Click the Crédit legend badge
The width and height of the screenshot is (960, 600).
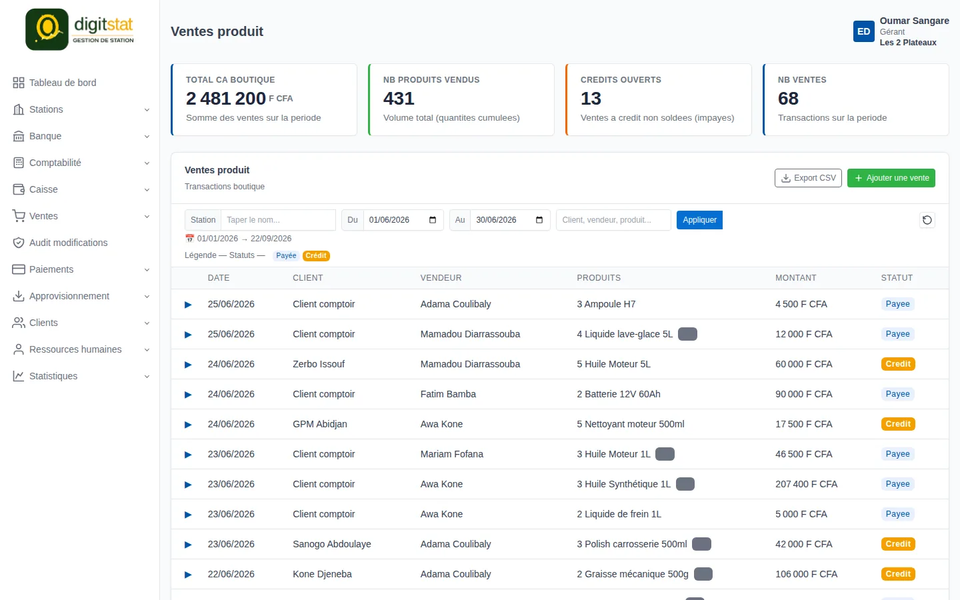(316, 256)
